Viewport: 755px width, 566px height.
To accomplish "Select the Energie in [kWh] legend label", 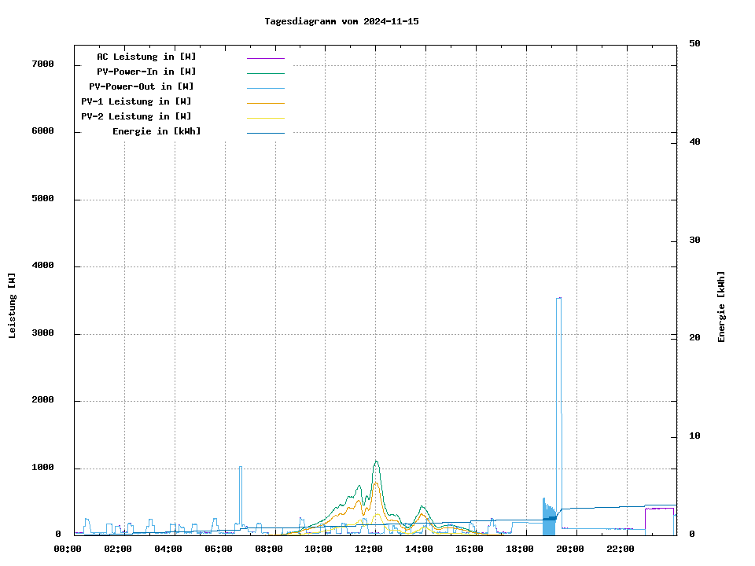I will pyautogui.click(x=157, y=131).
